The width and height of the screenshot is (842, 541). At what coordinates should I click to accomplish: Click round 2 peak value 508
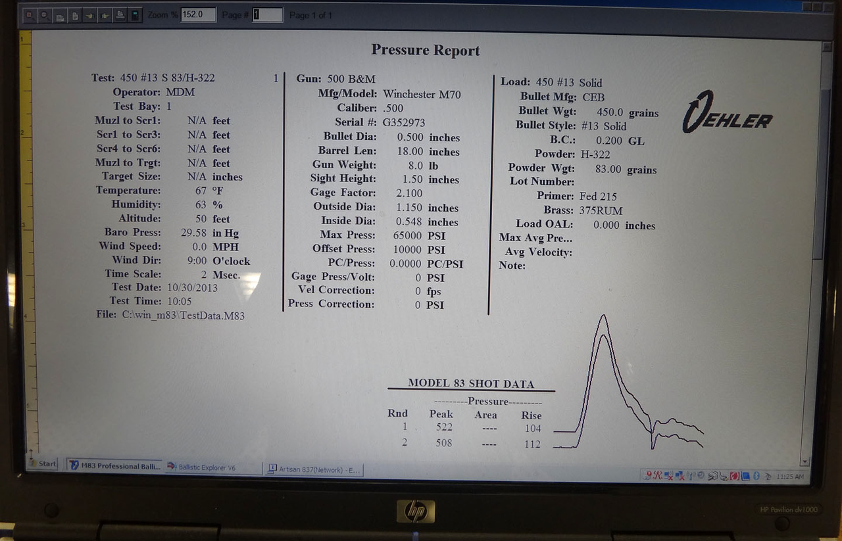tap(444, 443)
